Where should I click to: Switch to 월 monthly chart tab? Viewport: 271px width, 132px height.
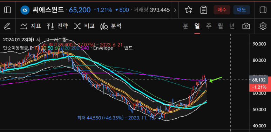click(x=220, y=26)
